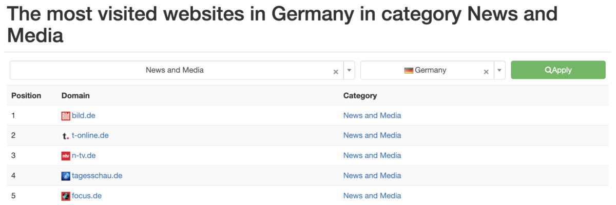This screenshot has width=616, height=205.
Task: Open News and Media category for focus.de
Action: (x=372, y=196)
